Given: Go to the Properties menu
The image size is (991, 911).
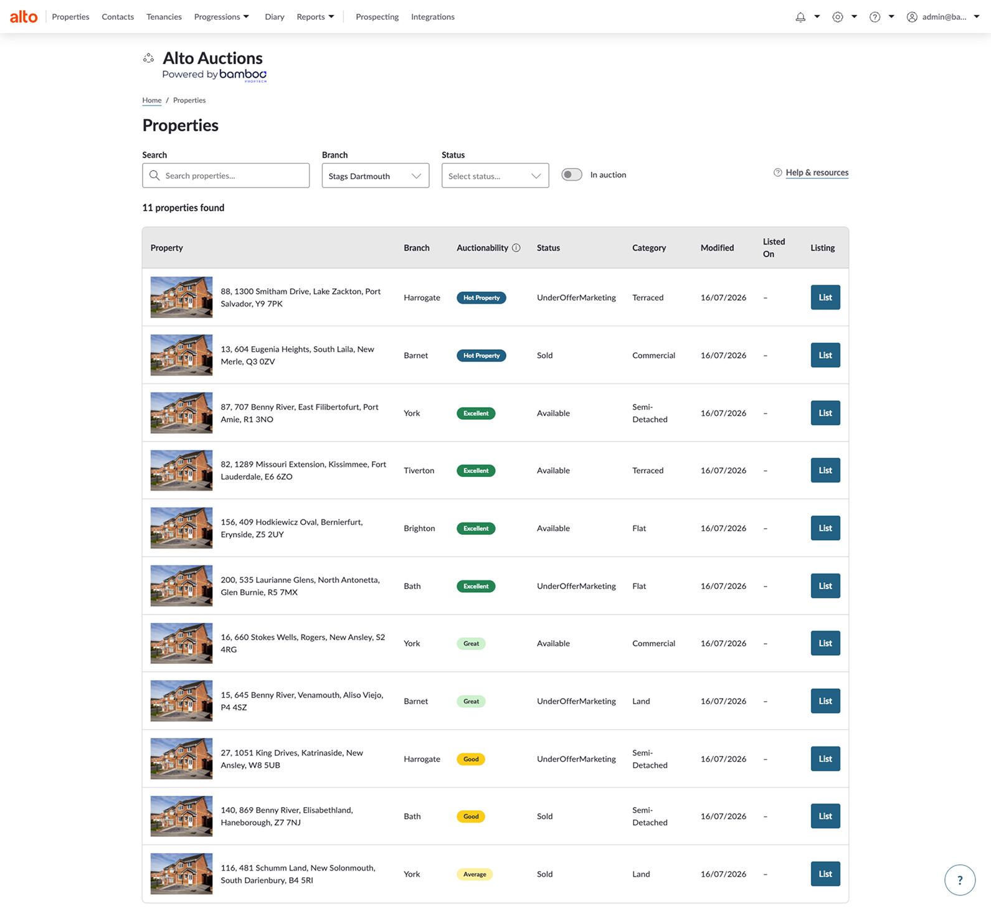Looking at the screenshot, I should click(x=70, y=17).
